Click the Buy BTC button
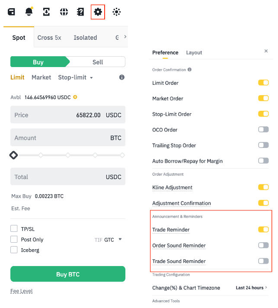 click(68, 274)
